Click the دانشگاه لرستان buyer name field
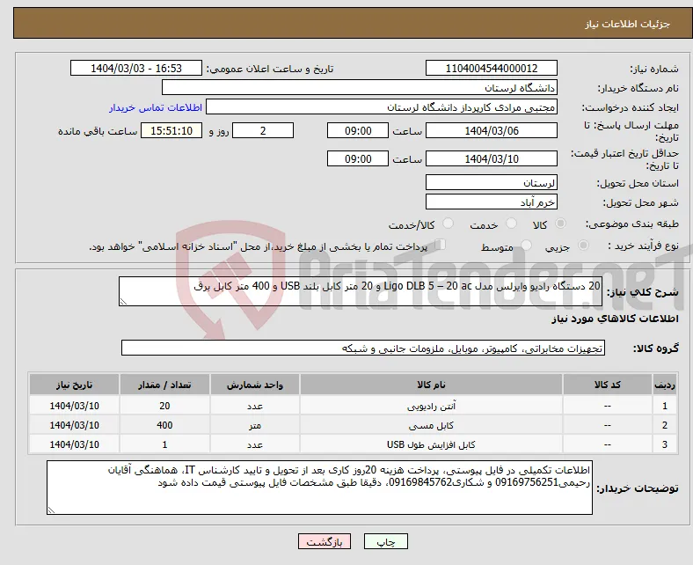693x565 pixels. click(x=360, y=88)
